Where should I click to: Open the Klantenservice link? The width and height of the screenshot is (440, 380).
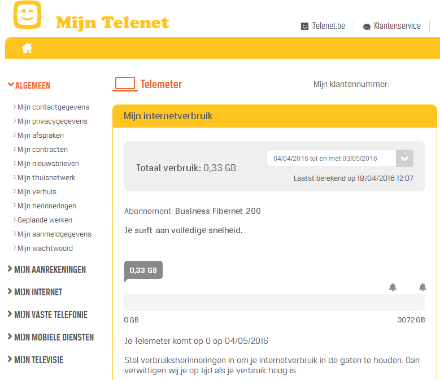[397, 26]
